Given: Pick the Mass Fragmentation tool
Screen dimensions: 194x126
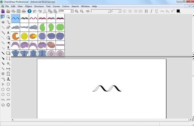Looking at the screenshot, I should click(8, 22).
